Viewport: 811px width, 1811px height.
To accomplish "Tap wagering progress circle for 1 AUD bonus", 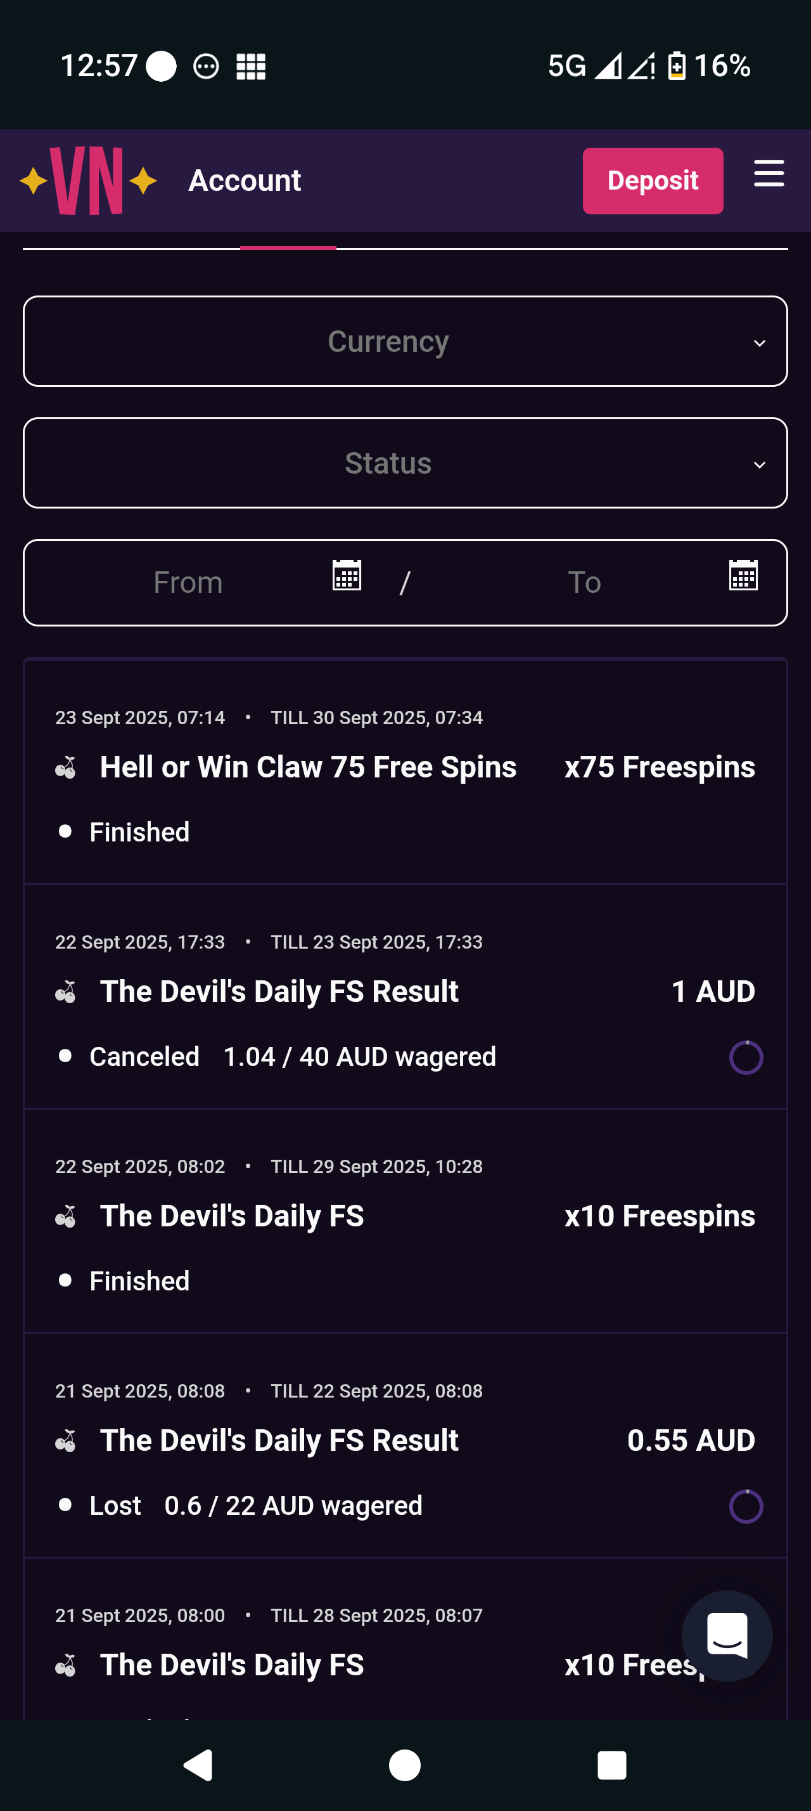I will click(746, 1057).
